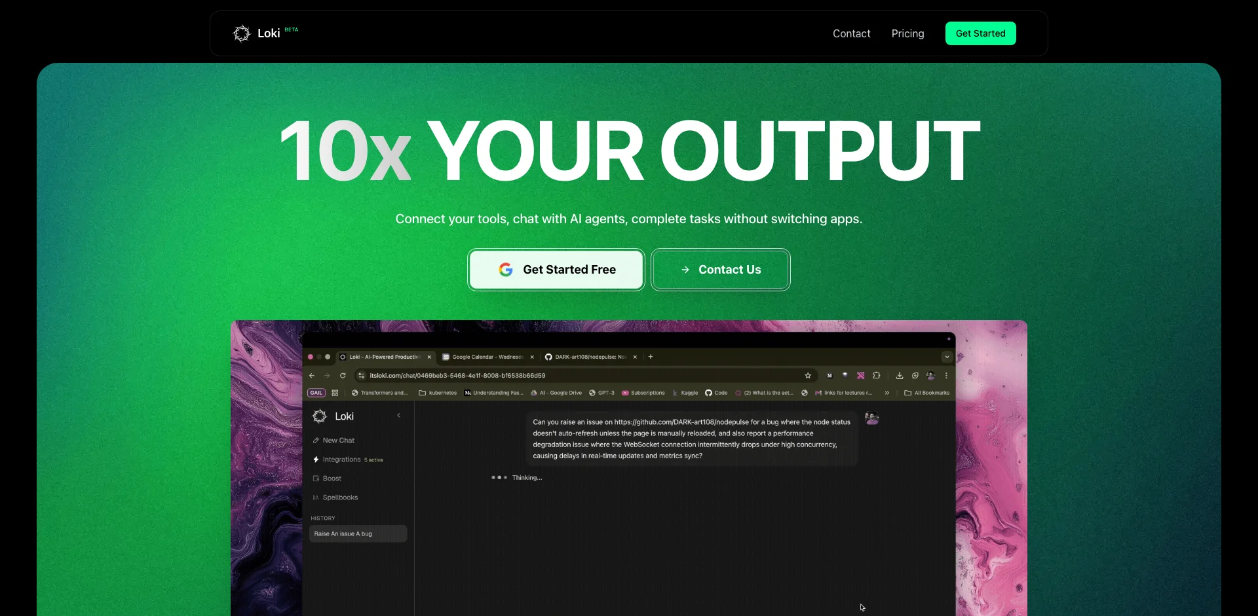
Task: Switch to the DARK-art108/nodepulse tab
Action: [590, 357]
